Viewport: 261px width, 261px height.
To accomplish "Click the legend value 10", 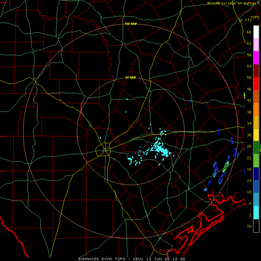I will (249, 192).
